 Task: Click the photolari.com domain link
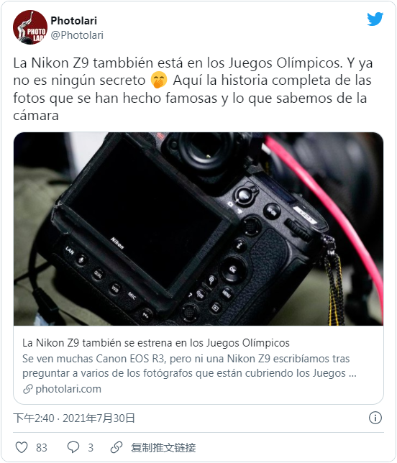[68, 389]
